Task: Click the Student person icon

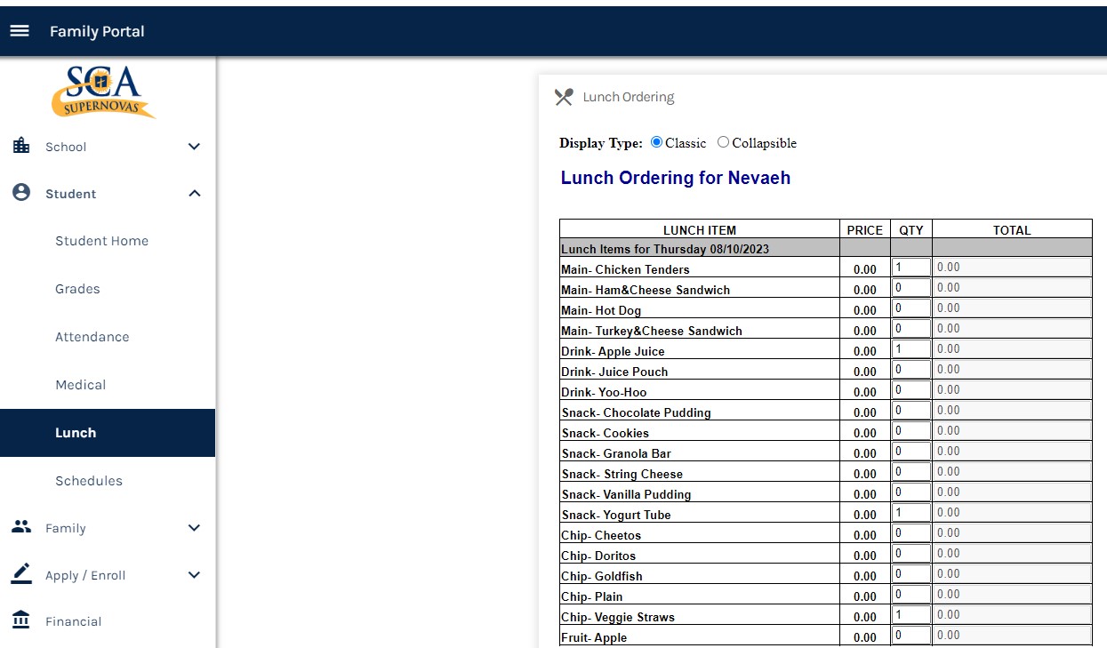Action: (21, 193)
